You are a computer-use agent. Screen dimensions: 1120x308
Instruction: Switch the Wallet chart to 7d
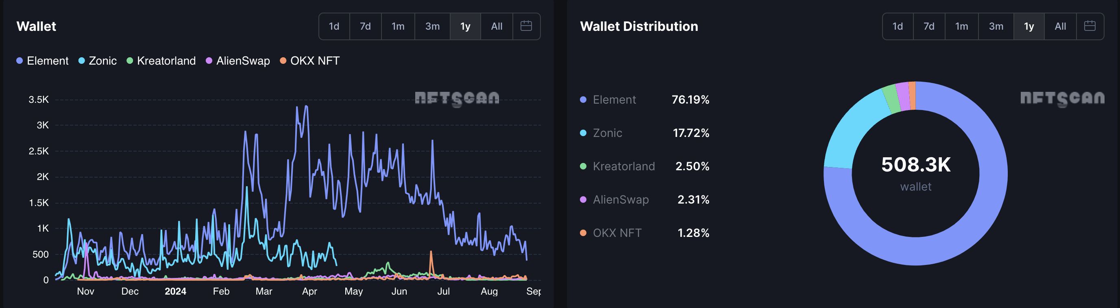click(x=365, y=26)
